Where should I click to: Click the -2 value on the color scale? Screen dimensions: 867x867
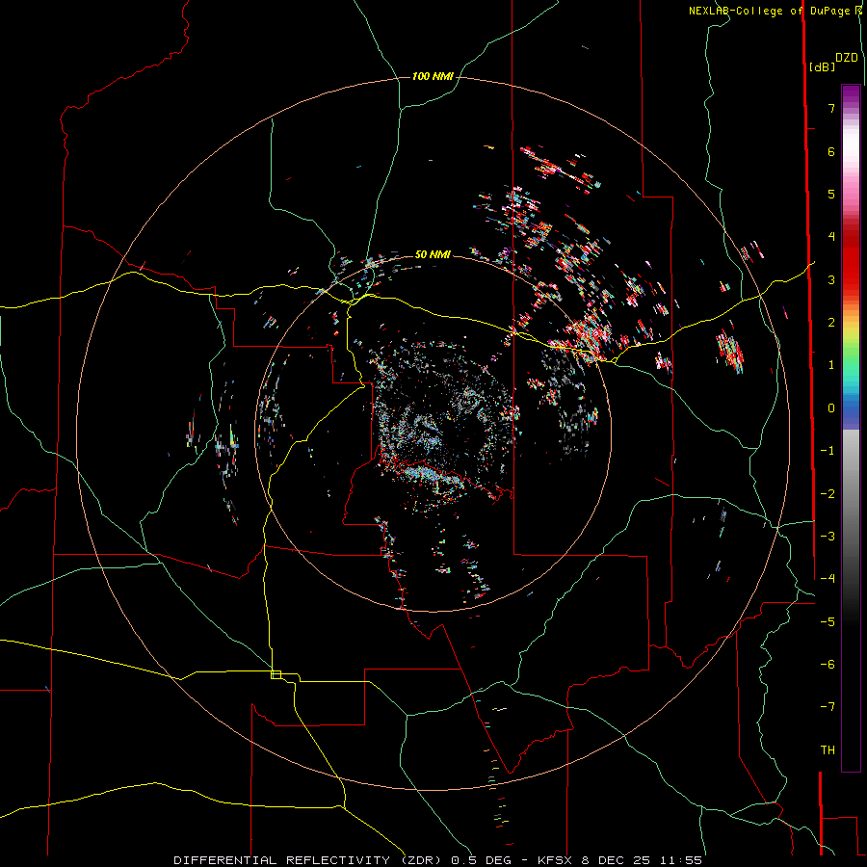click(828, 494)
